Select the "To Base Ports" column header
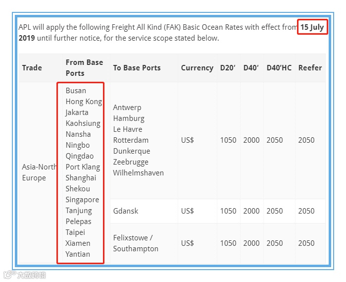The width and height of the screenshot is (346, 282). (x=137, y=68)
